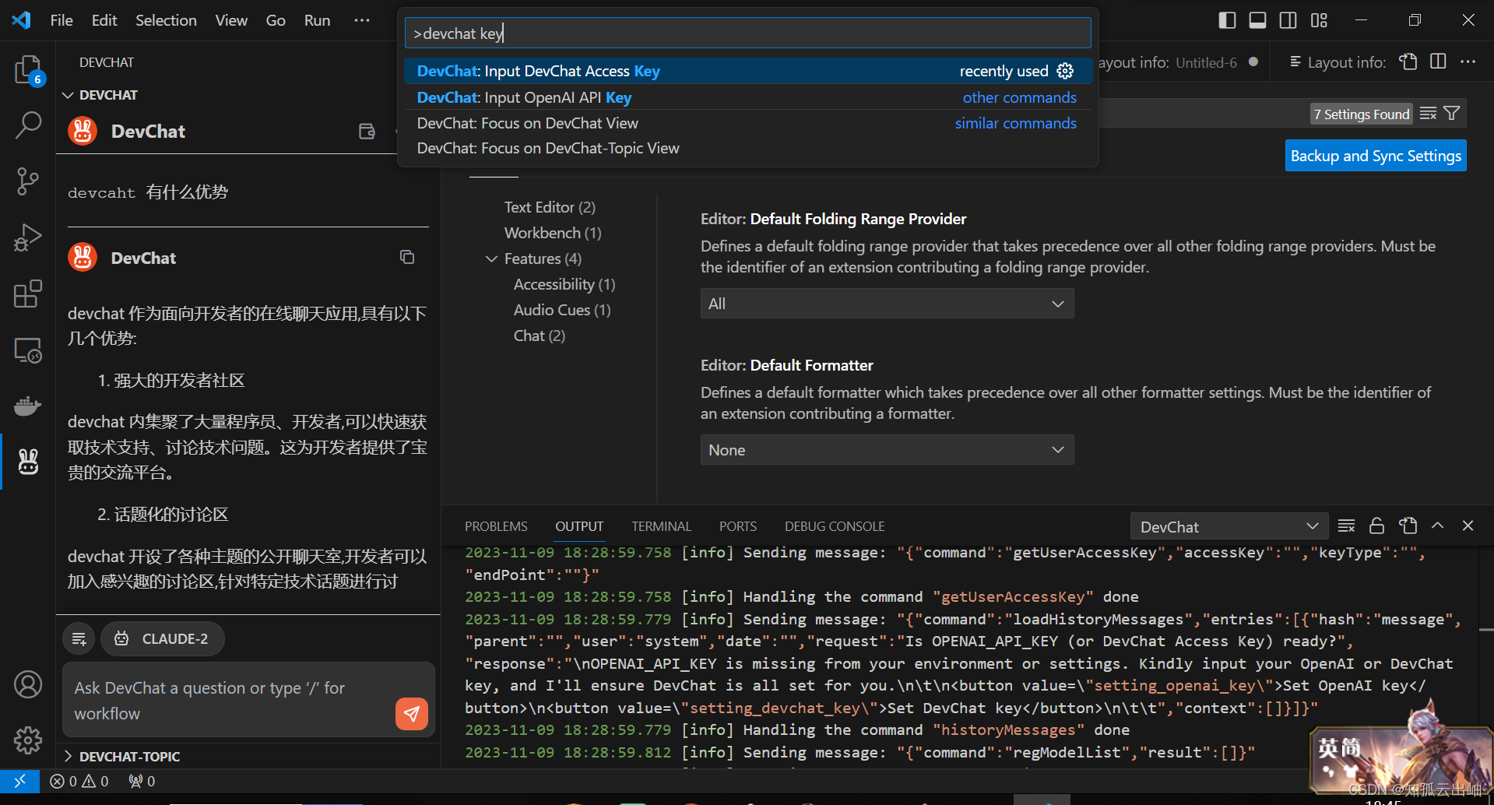Collapse the Features (4) settings group

coord(543,258)
